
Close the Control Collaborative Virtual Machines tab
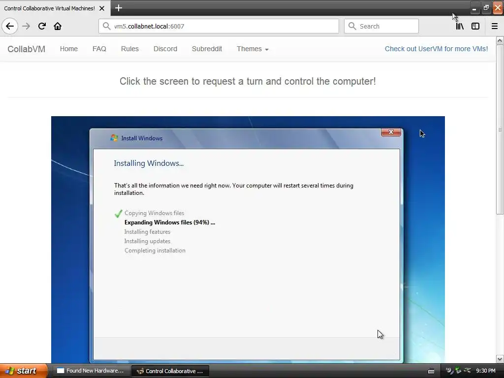pyautogui.click(x=102, y=8)
